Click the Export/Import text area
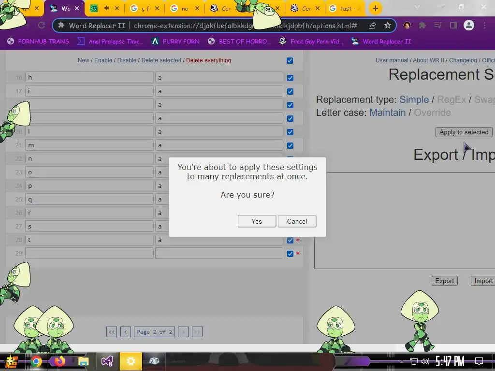495x371 pixels. click(x=405, y=221)
